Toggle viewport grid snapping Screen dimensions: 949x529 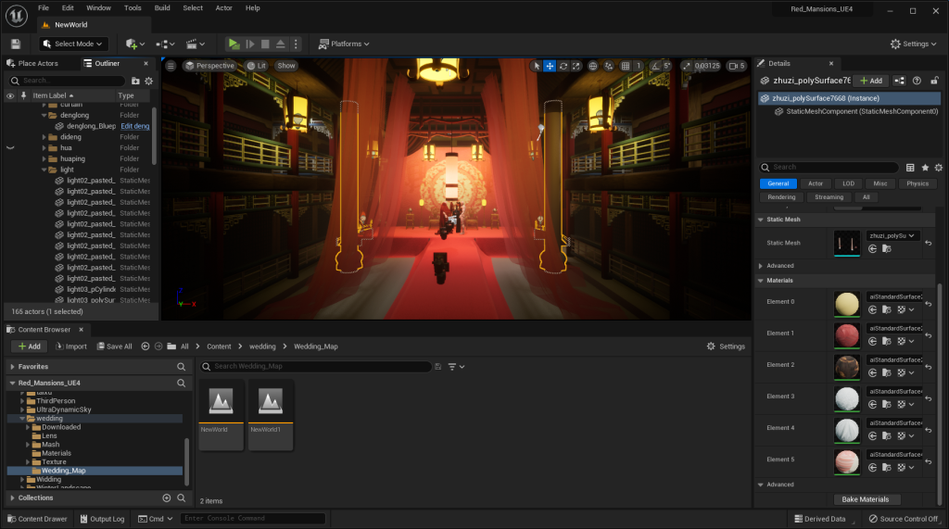[626, 66]
